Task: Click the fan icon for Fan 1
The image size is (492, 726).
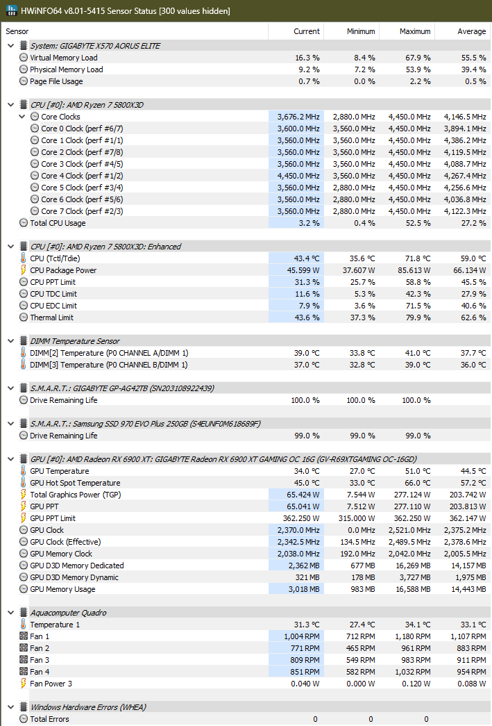Action: coord(24,636)
